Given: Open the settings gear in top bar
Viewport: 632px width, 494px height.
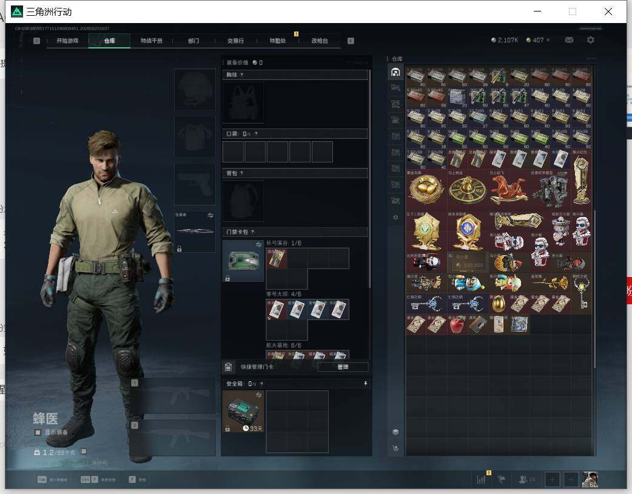Looking at the screenshot, I should click(x=591, y=40).
